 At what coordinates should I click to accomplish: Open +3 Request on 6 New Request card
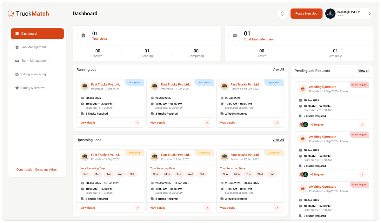click(317, 174)
